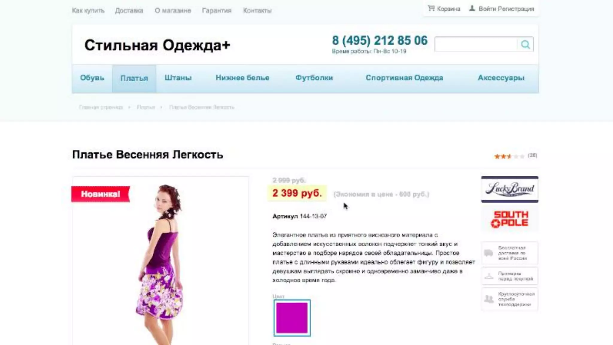Click the fitting-before-purchase hanger icon
613x345 pixels.
(x=489, y=276)
